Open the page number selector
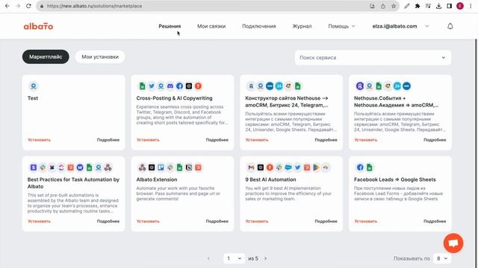478x268 pixels. [234, 258]
